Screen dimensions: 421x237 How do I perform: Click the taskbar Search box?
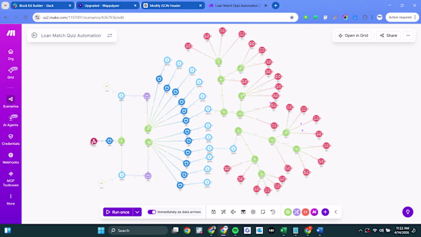click(x=138, y=230)
